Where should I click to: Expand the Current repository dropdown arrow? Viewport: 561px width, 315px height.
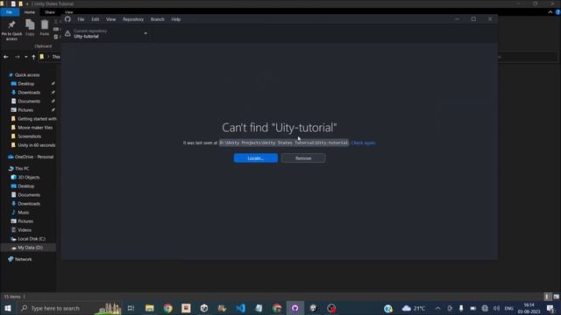click(x=146, y=33)
